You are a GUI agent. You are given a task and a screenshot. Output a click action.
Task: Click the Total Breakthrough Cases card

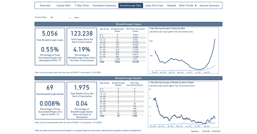(x=50, y=46)
